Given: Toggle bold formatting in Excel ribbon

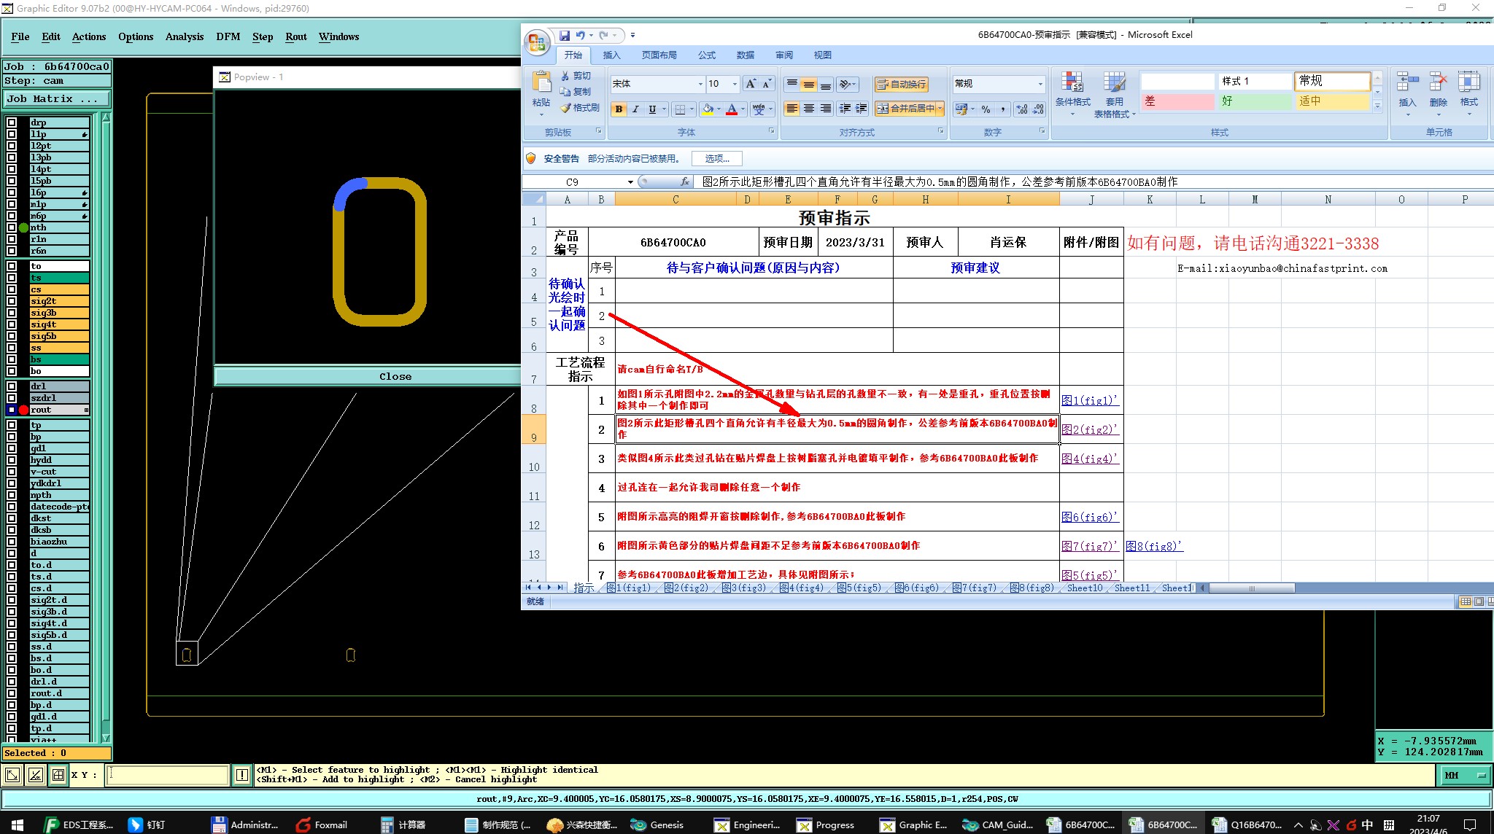Looking at the screenshot, I should [619, 109].
